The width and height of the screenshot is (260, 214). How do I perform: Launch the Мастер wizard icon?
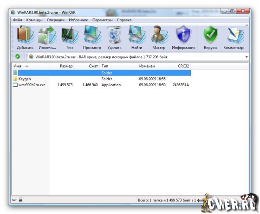pos(159,35)
